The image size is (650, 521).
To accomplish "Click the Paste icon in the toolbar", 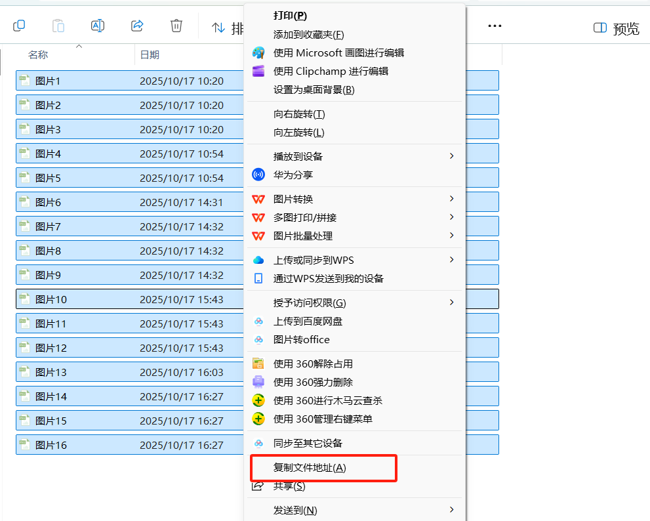I will [58, 26].
